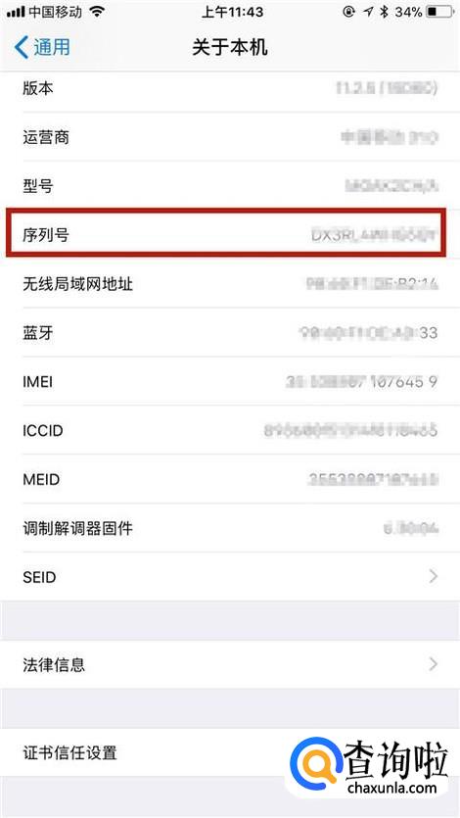Tap the 无线局域网地址 row
Image resolution: width=460 pixels, height=818 pixels.
coord(230,283)
